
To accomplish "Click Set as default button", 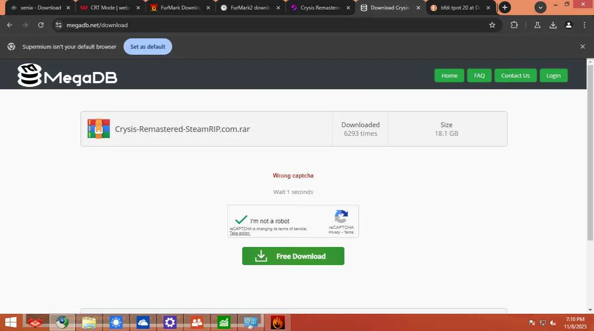I will pyautogui.click(x=148, y=47).
